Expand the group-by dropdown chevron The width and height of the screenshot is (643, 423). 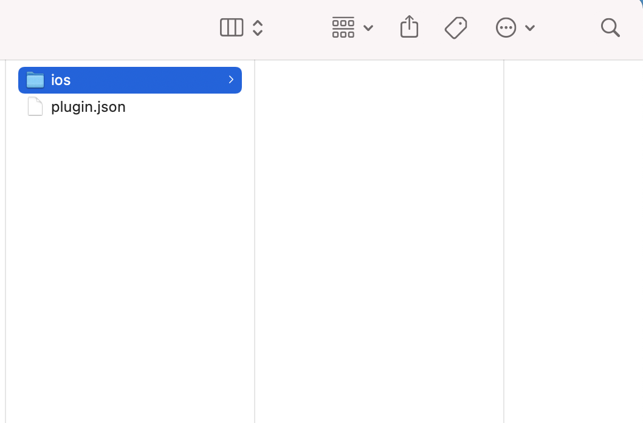tap(368, 28)
